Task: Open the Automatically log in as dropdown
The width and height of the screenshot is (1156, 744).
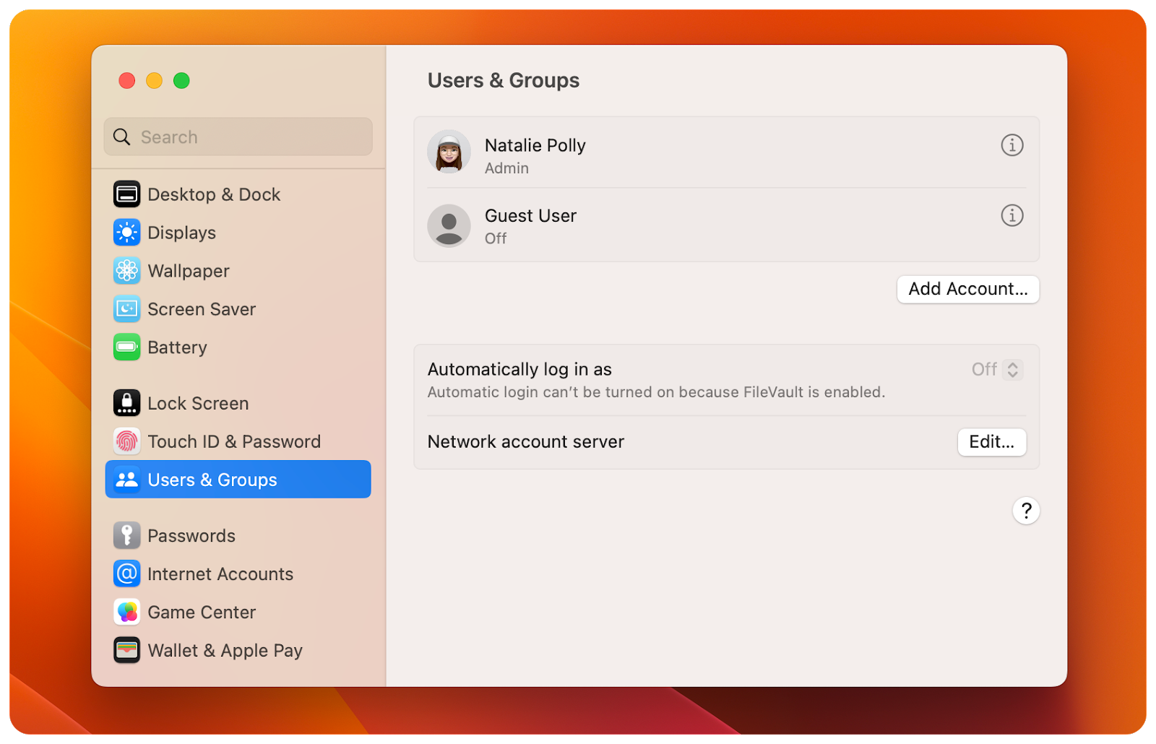Action: click(996, 369)
